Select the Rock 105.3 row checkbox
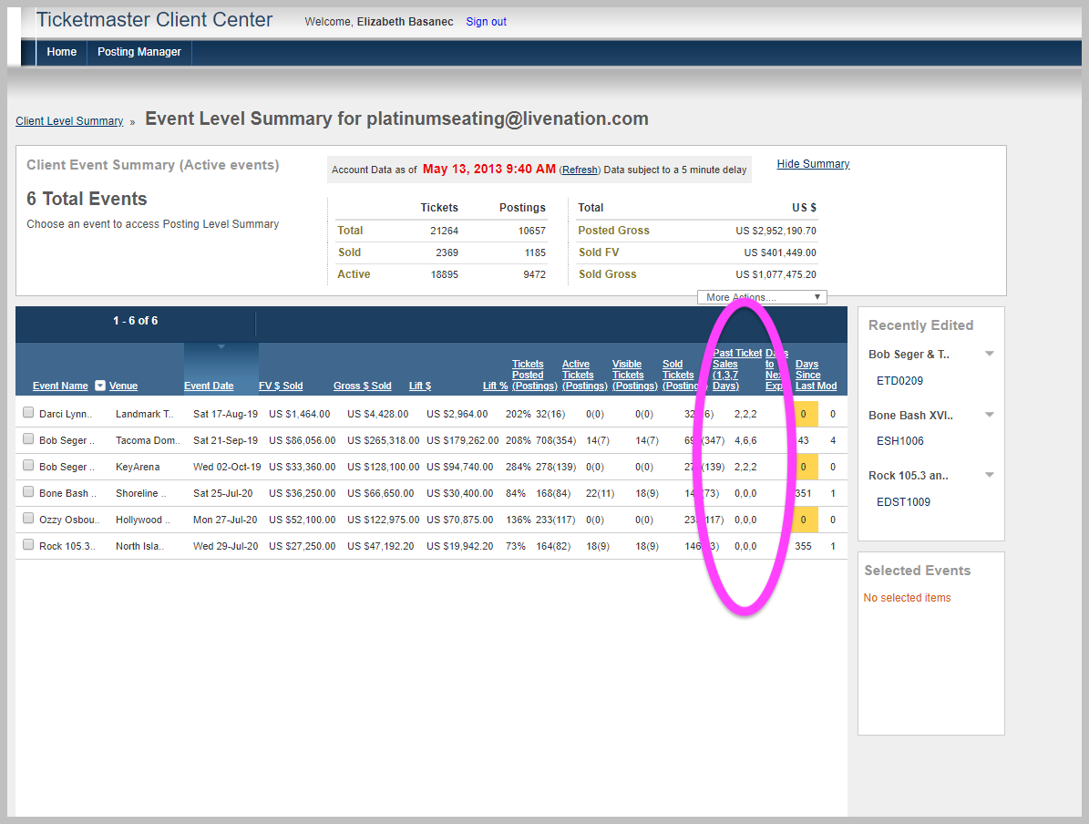Image resolution: width=1089 pixels, height=824 pixels. coord(28,545)
